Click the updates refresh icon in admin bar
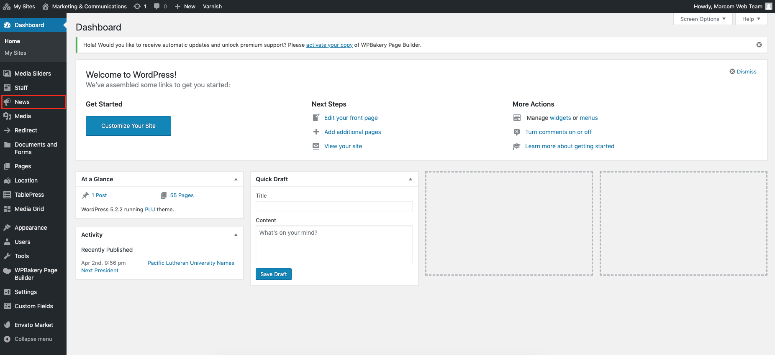The width and height of the screenshot is (775, 355). click(137, 6)
